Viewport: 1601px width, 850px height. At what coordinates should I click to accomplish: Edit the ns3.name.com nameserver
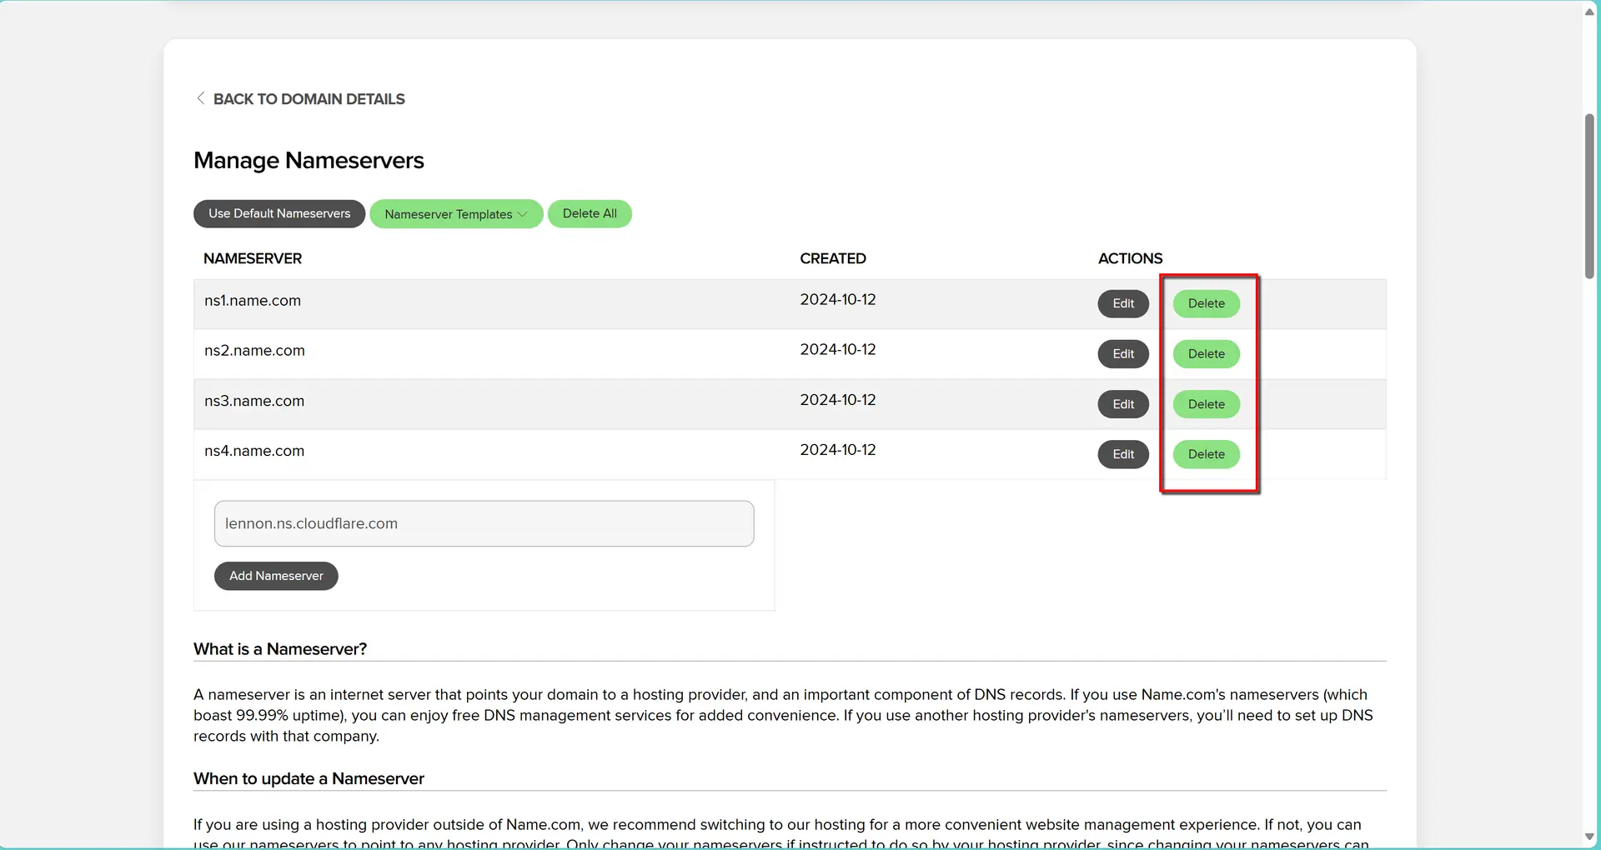(x=1122, y=404)
